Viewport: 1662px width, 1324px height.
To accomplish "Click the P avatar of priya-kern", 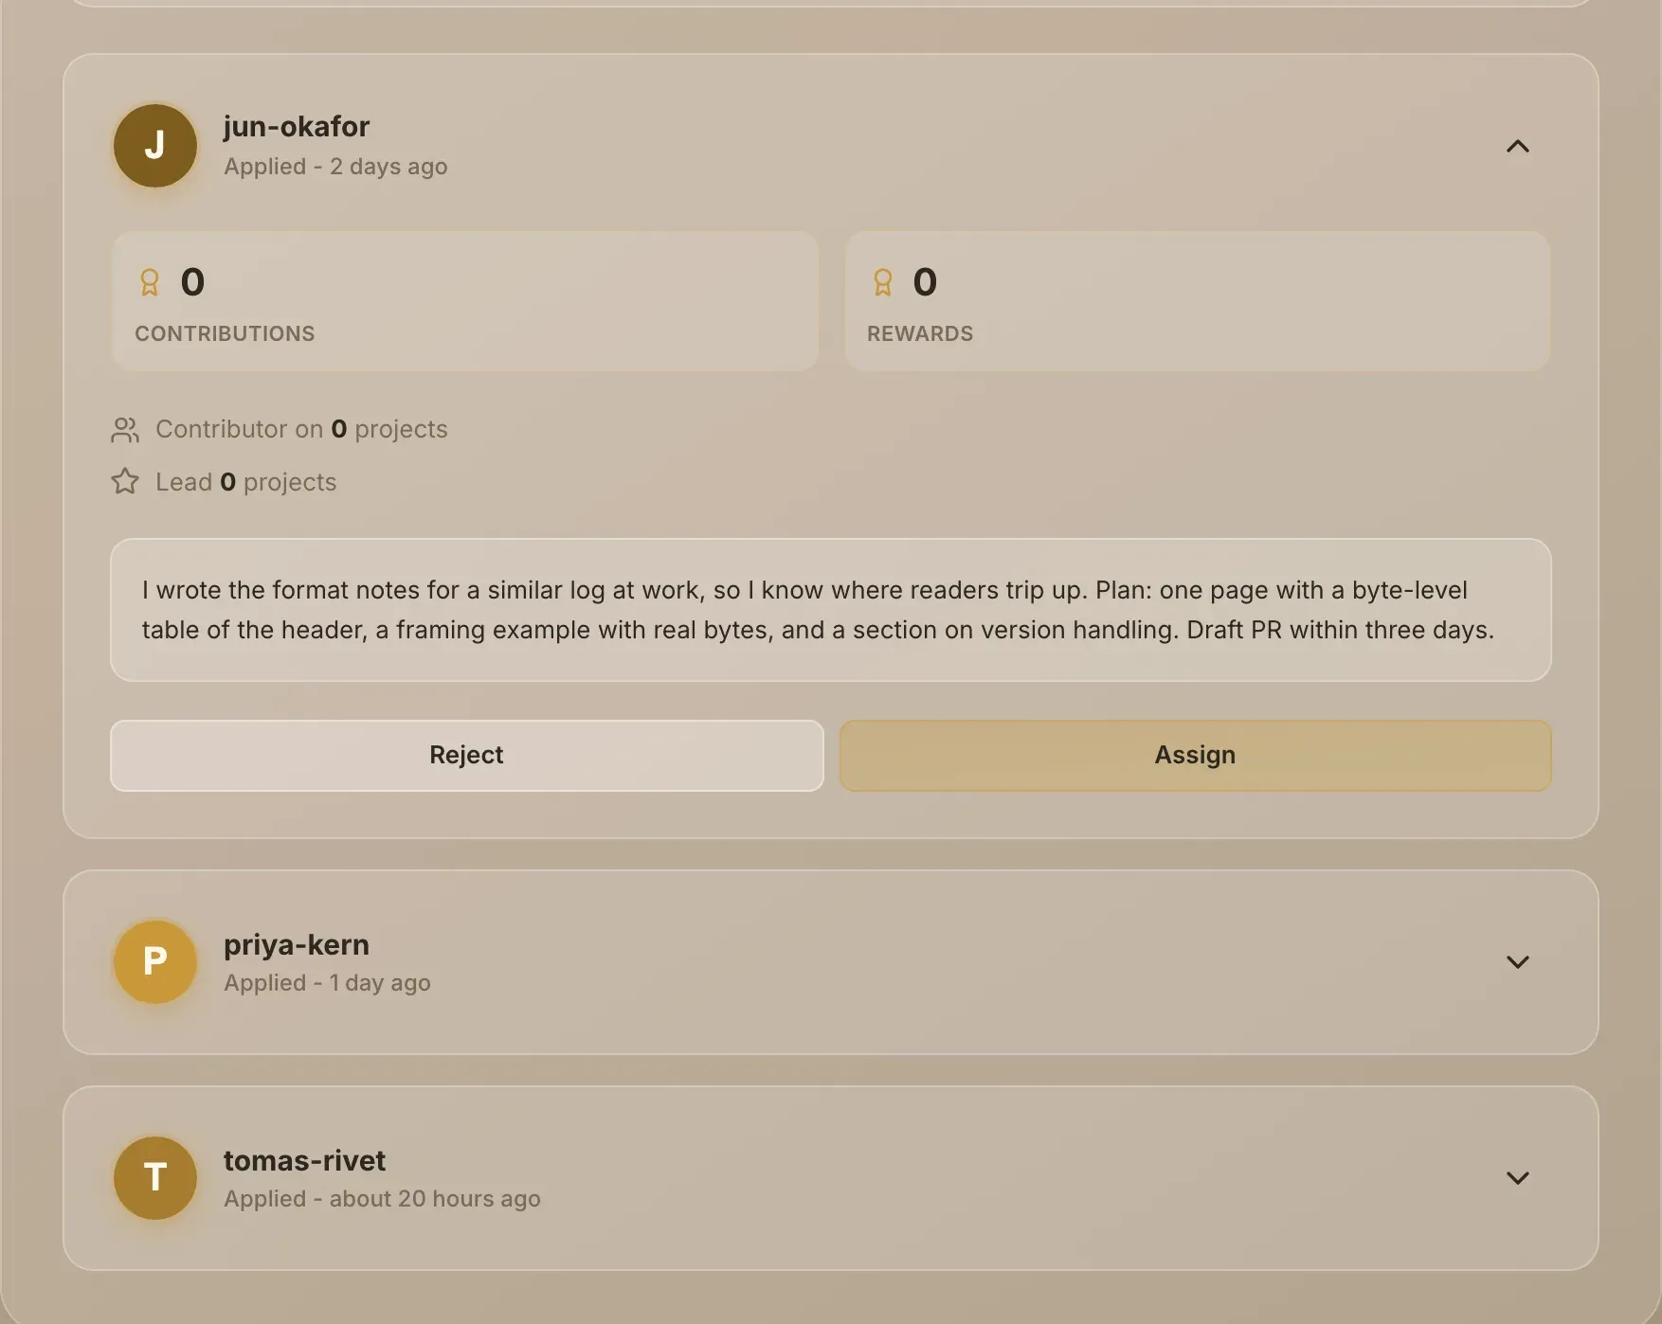I will (154, 962).
